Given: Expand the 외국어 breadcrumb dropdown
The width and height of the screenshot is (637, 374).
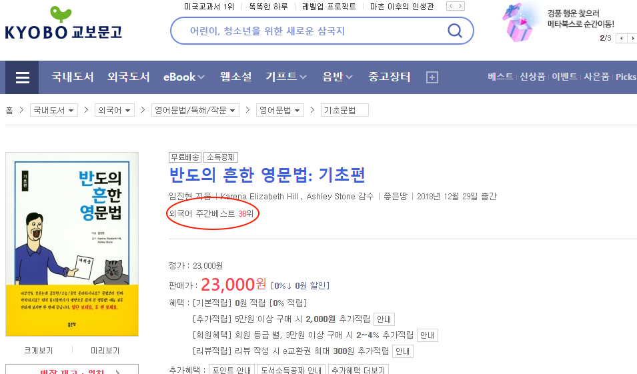Looking at the screenshot, I should pos(115,110).
